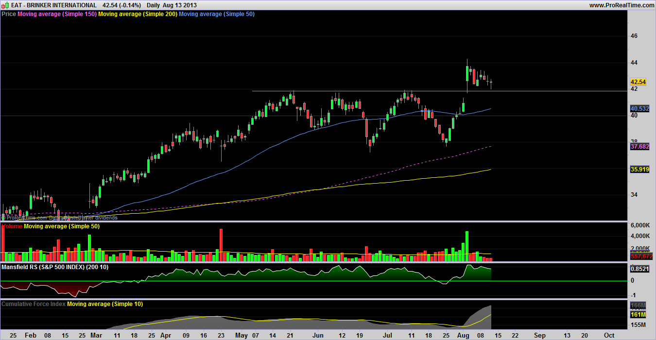Select the Cumulative Force Index label
This screenshot has width=656, height=340.
(x=34, y=304)
